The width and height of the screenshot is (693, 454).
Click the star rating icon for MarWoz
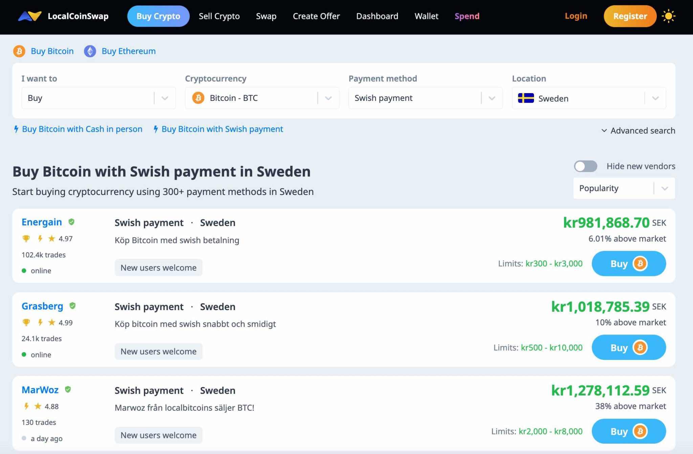point(38,406)
